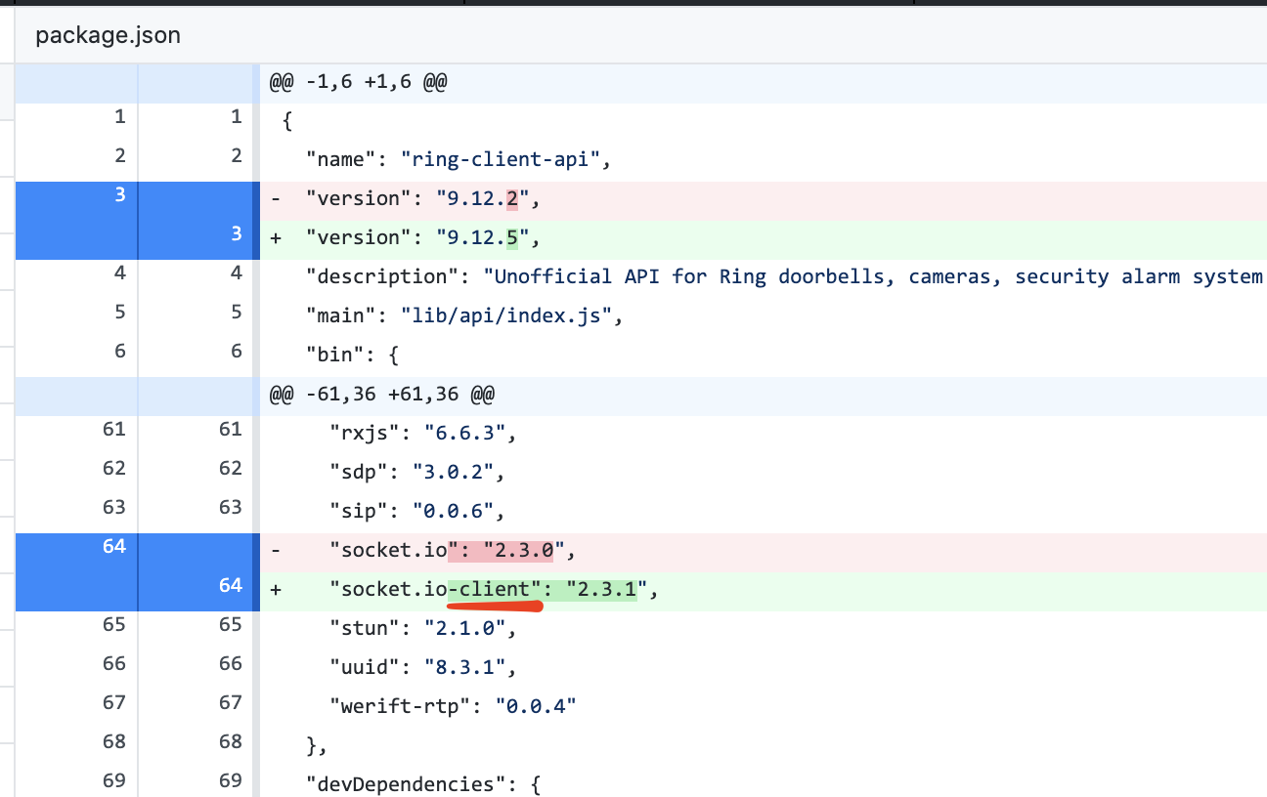This screenshot has width=1267, height=797.
Task: Select the hunk header "@@ -61,36 +61,36 @@"
Action: pos(381,395)
